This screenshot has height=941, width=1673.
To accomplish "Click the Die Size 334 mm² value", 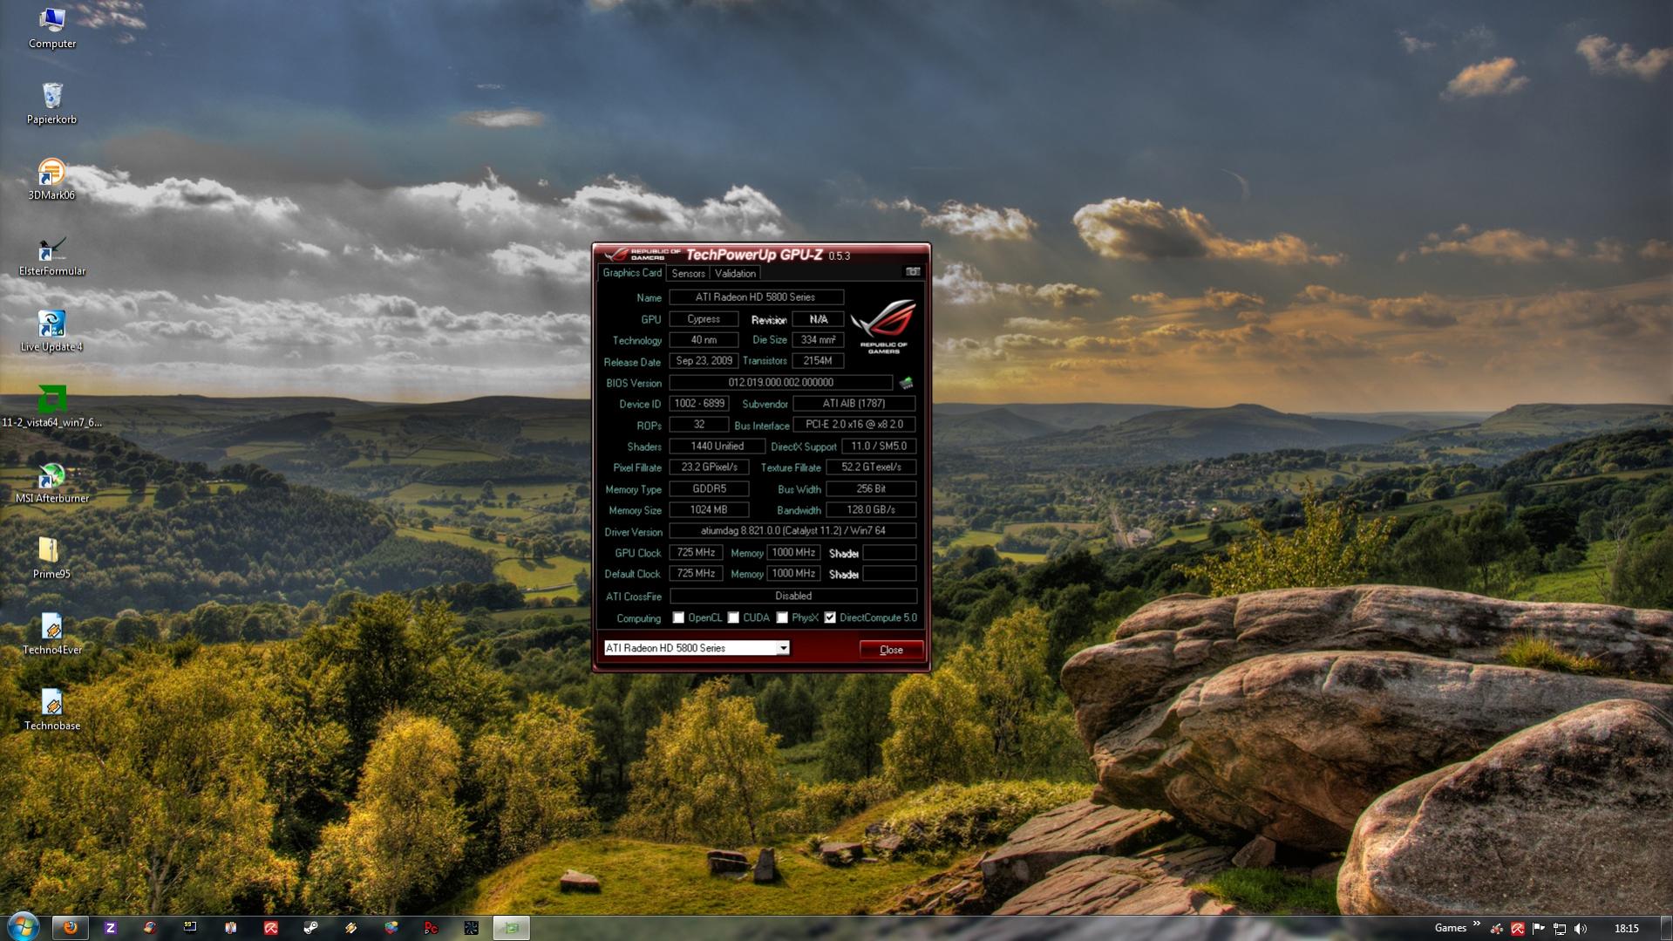I will point(818,340).
